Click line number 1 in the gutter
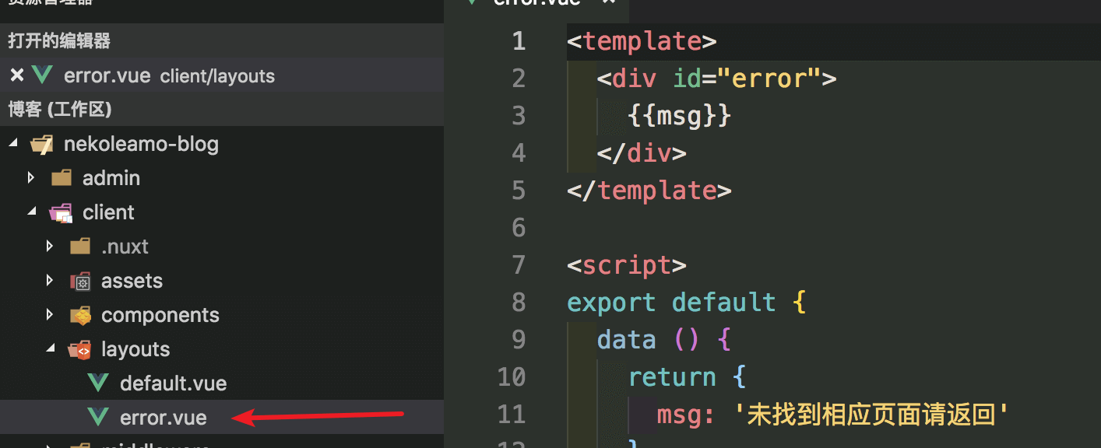The image size is (1101, 448). coord(519,40)
